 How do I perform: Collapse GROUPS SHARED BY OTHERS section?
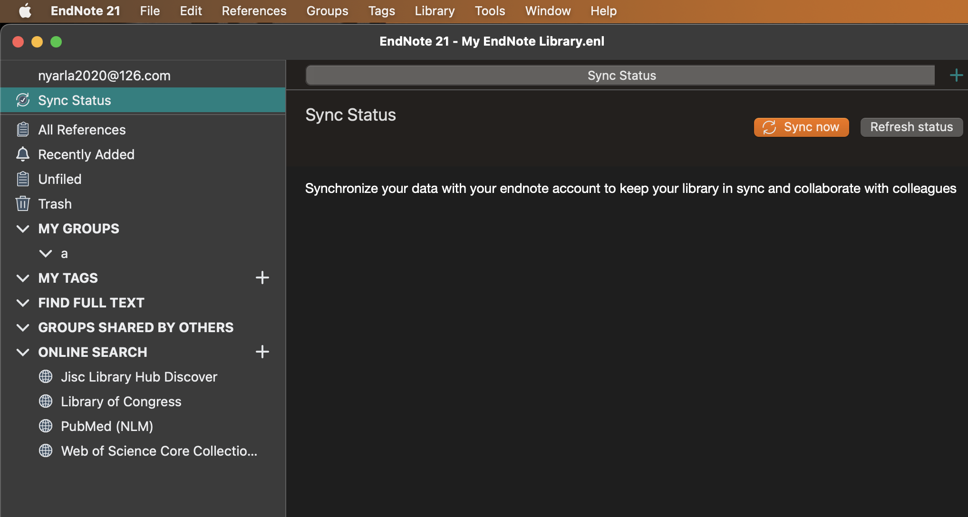coord(23,327)
